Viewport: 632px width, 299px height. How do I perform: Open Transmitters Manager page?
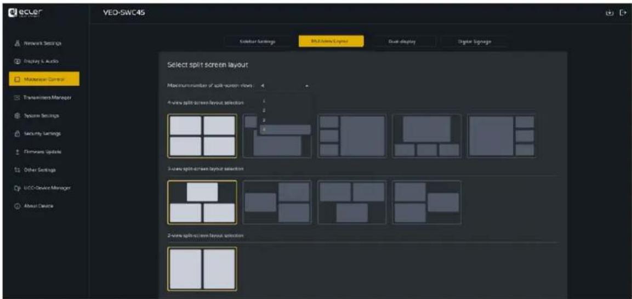tap(44, 97)
